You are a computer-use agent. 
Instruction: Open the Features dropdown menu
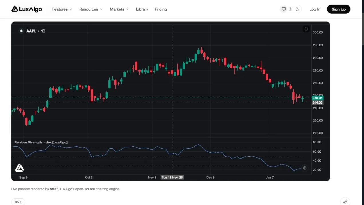[x=62, y=9]
